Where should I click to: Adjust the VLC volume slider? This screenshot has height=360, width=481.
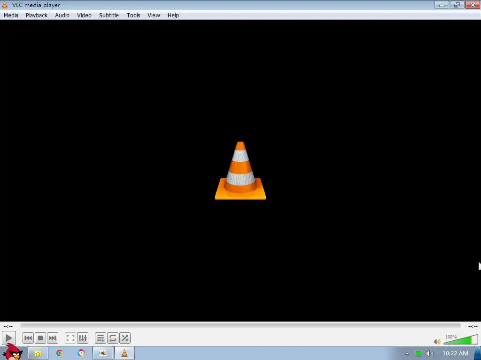pos(461,339)
